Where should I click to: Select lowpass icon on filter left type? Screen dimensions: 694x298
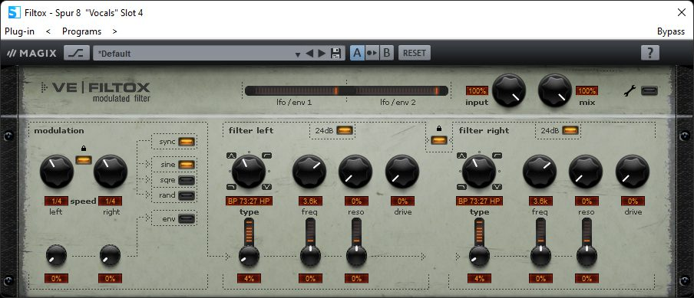[232, 186]
